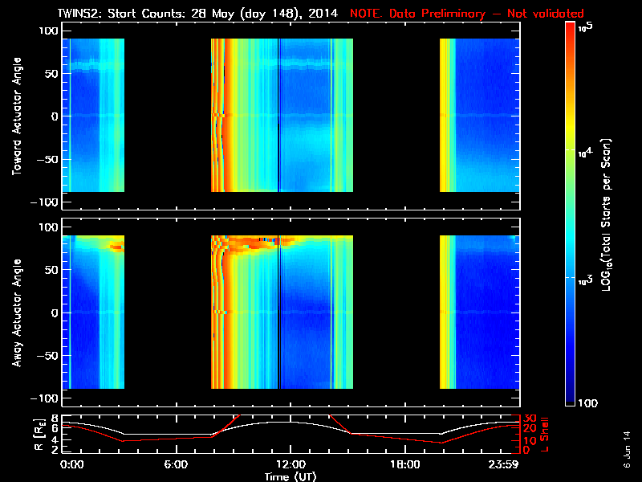
Task: Click the TWINS2 Start Counts plot title
Action: [197, 14]
